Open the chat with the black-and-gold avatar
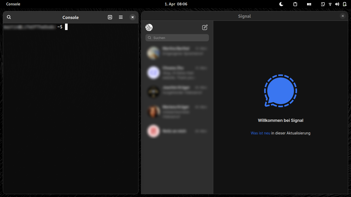 point(177,92)
